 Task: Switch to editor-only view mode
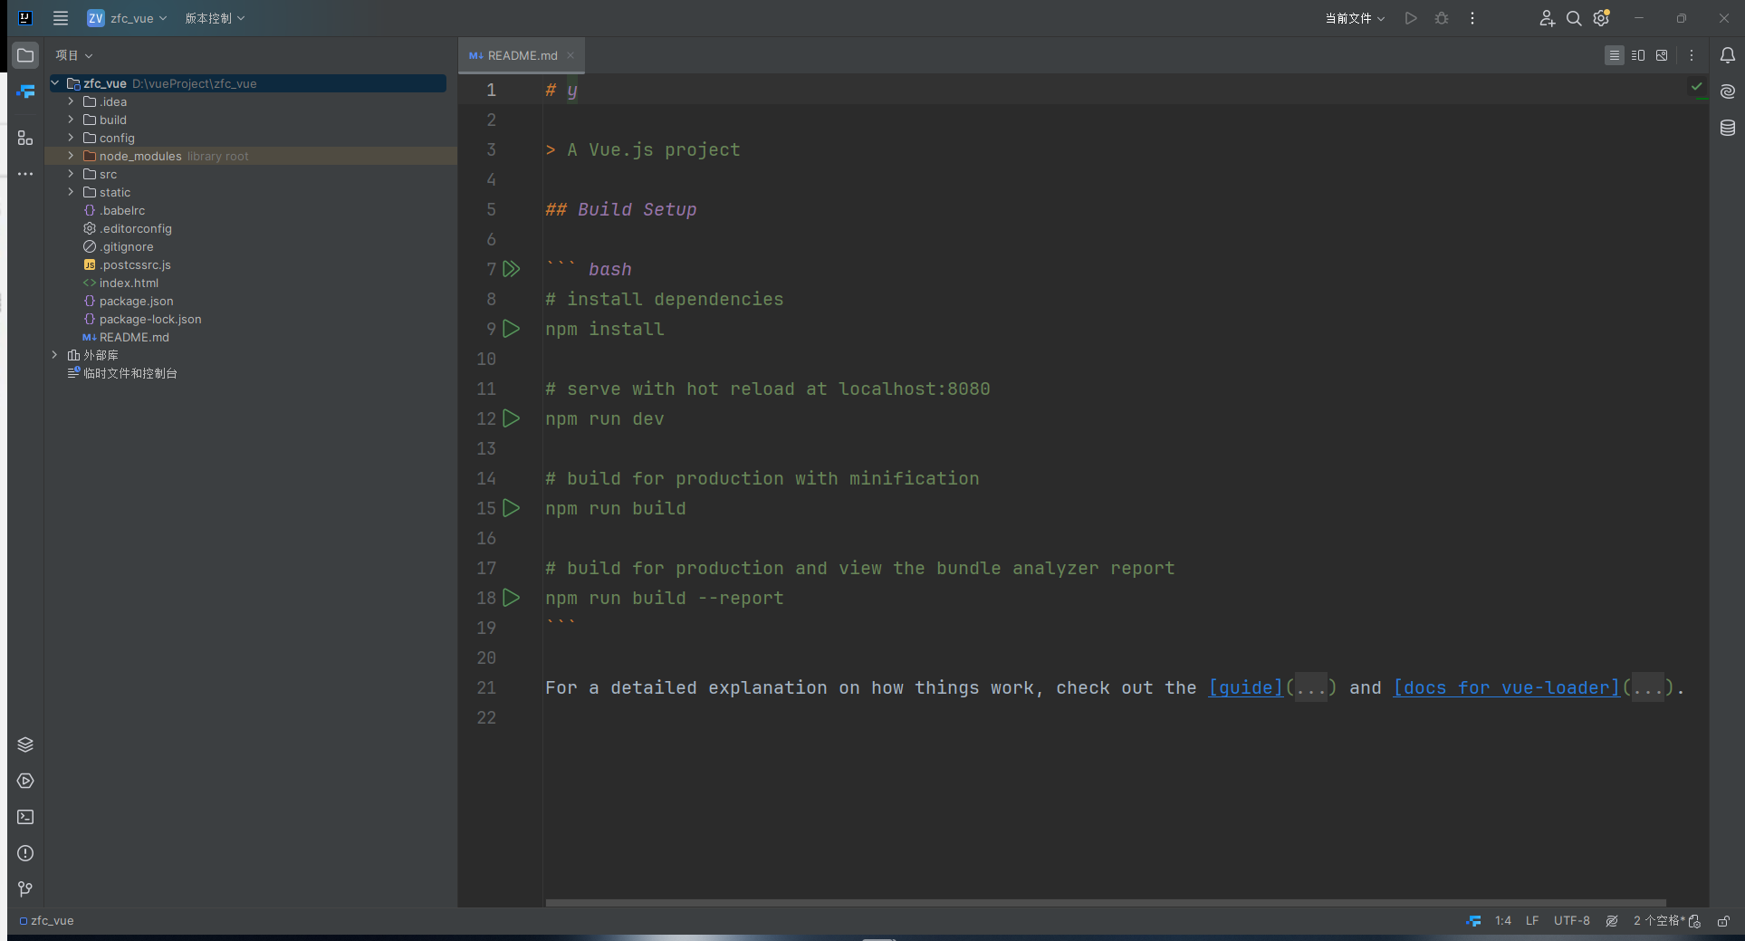coord(1614,55)
